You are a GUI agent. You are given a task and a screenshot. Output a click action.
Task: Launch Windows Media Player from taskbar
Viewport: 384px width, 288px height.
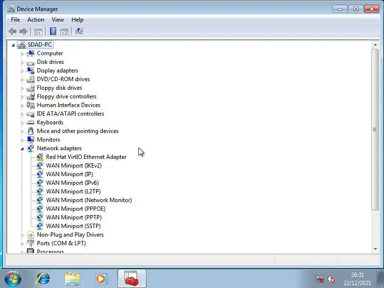click(x=101, y=279)
